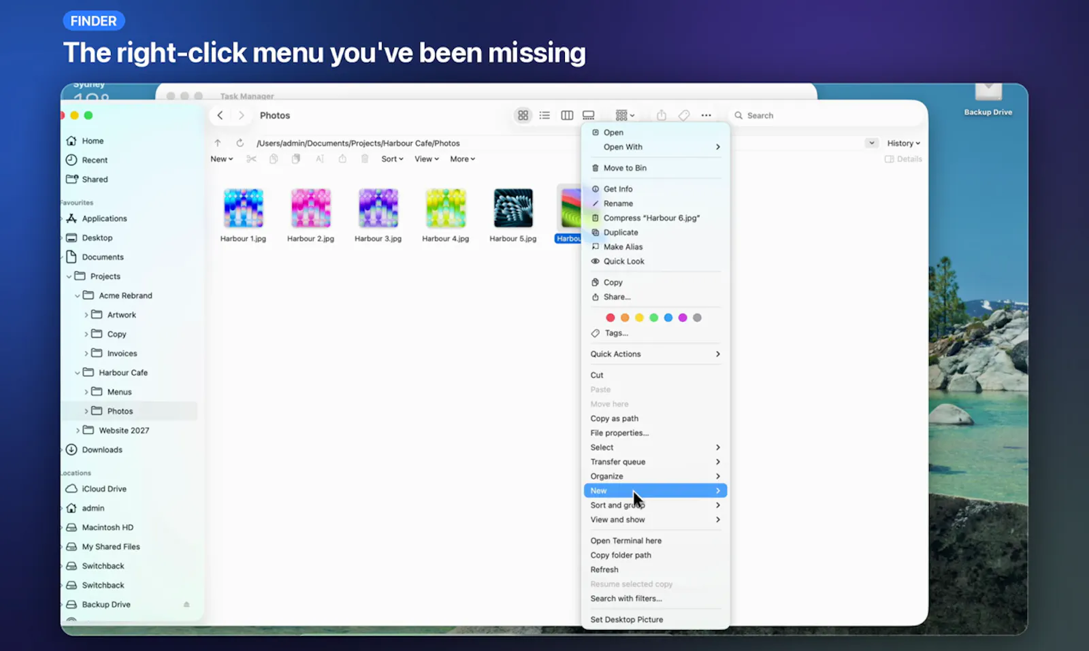
Task: Apply the green tag color
Action: (653, 318)
